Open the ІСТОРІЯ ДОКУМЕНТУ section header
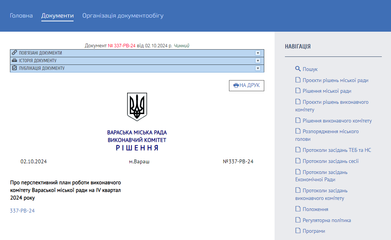391x240 pixels. click(137, 61)
